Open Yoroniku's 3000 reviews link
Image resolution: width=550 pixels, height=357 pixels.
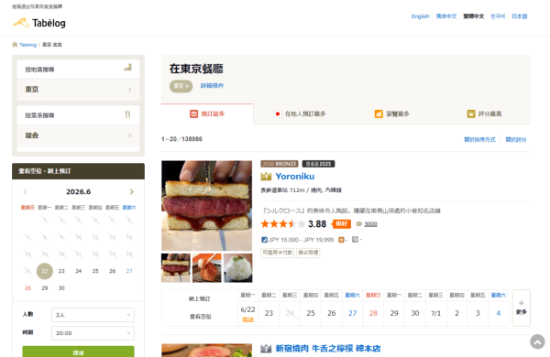pos(370,224)
